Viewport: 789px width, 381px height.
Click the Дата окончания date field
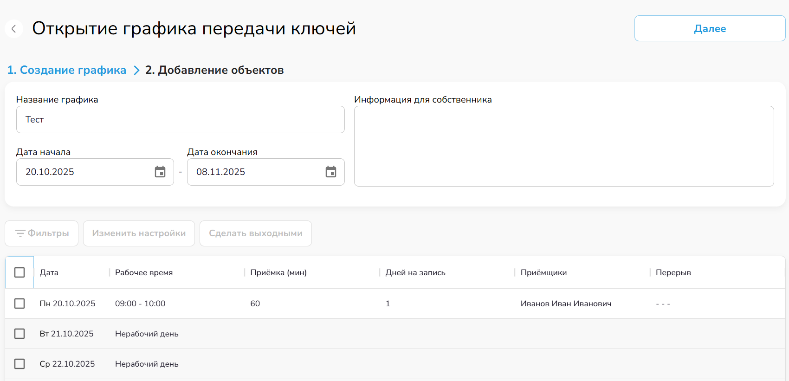coord(255,172)
